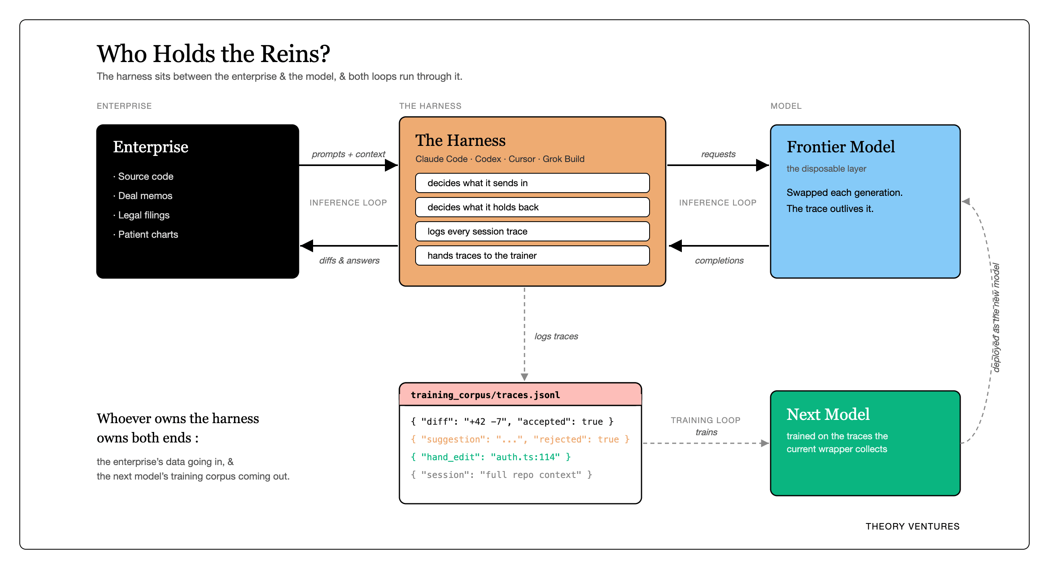Click the JSON line with "diff": "+42 -7"
The height and width of the screenshot is (569, 1049).
coord(512,422)
